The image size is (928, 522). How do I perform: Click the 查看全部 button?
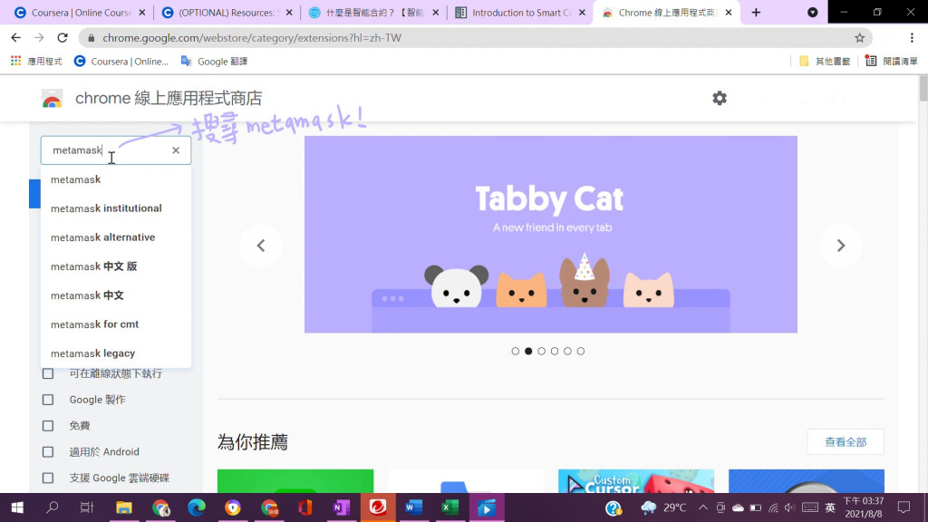click(x=846, y=442)
